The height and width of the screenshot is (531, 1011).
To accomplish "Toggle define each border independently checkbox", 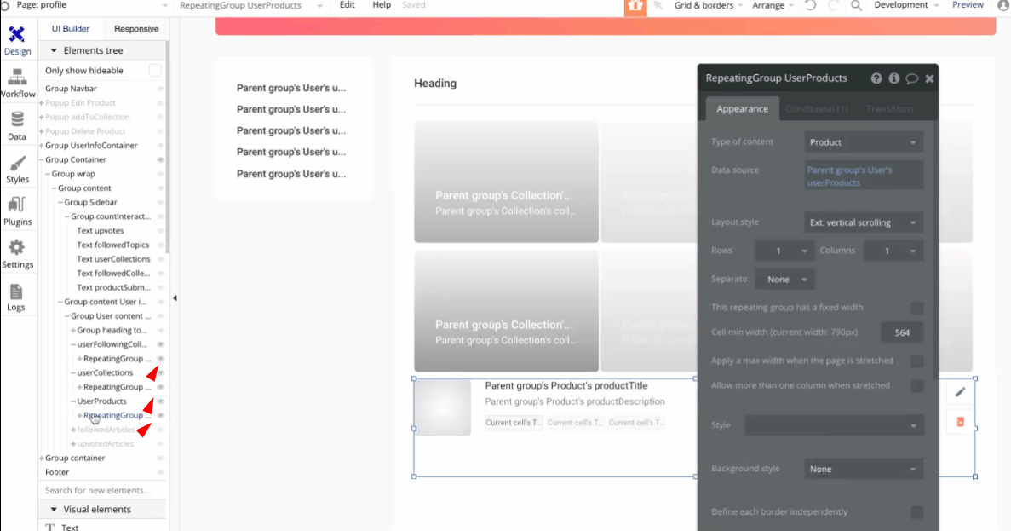I will coord(916,512).
